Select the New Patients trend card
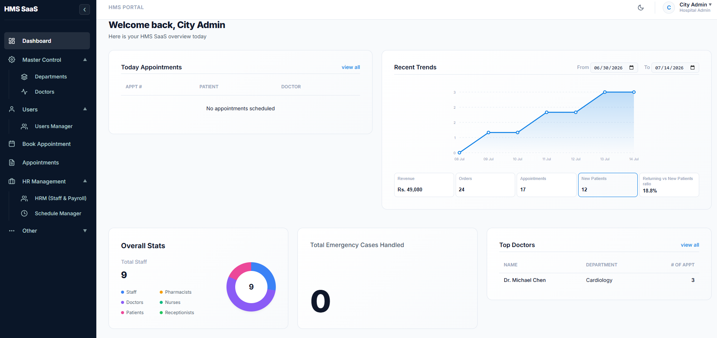This screenshot has width=717, height=338. 608,185
